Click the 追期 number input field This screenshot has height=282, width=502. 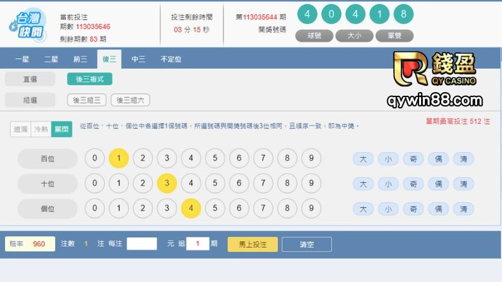coord(197,244)
